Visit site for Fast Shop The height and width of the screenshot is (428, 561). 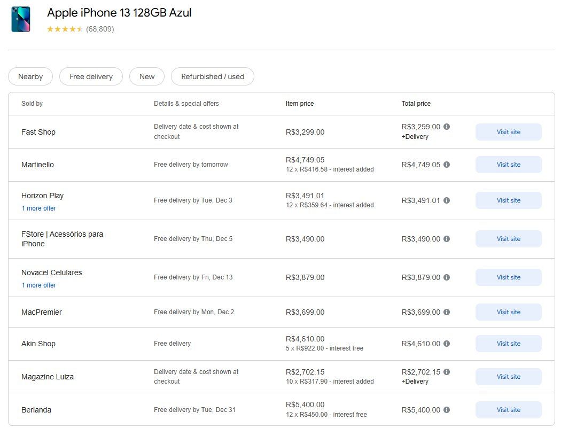coord(509,132)
